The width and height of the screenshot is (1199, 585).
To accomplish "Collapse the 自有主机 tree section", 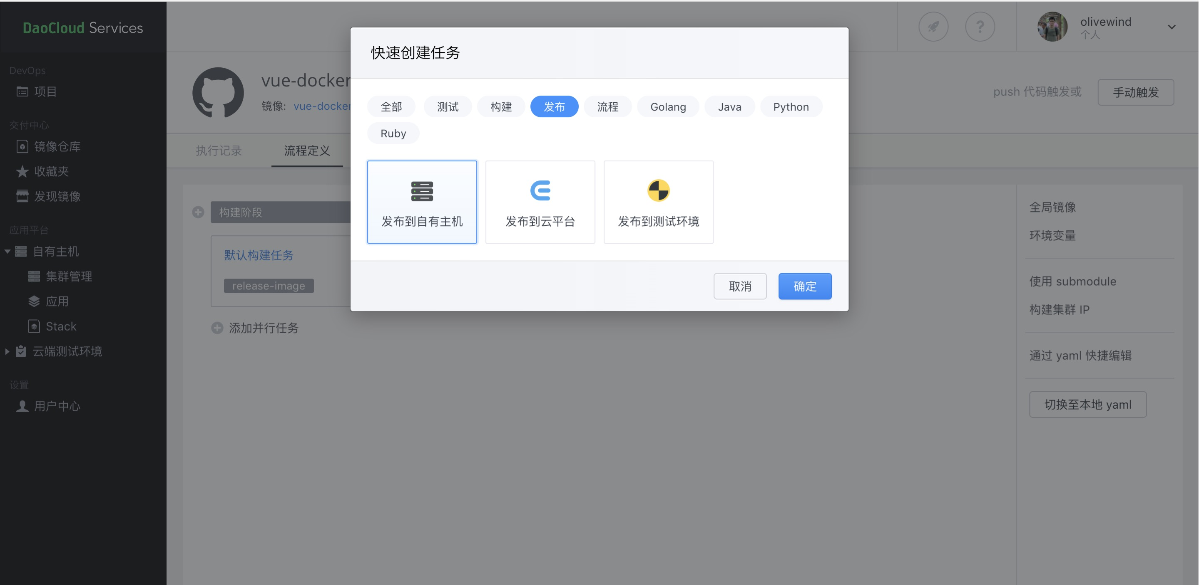I will 8,252.
